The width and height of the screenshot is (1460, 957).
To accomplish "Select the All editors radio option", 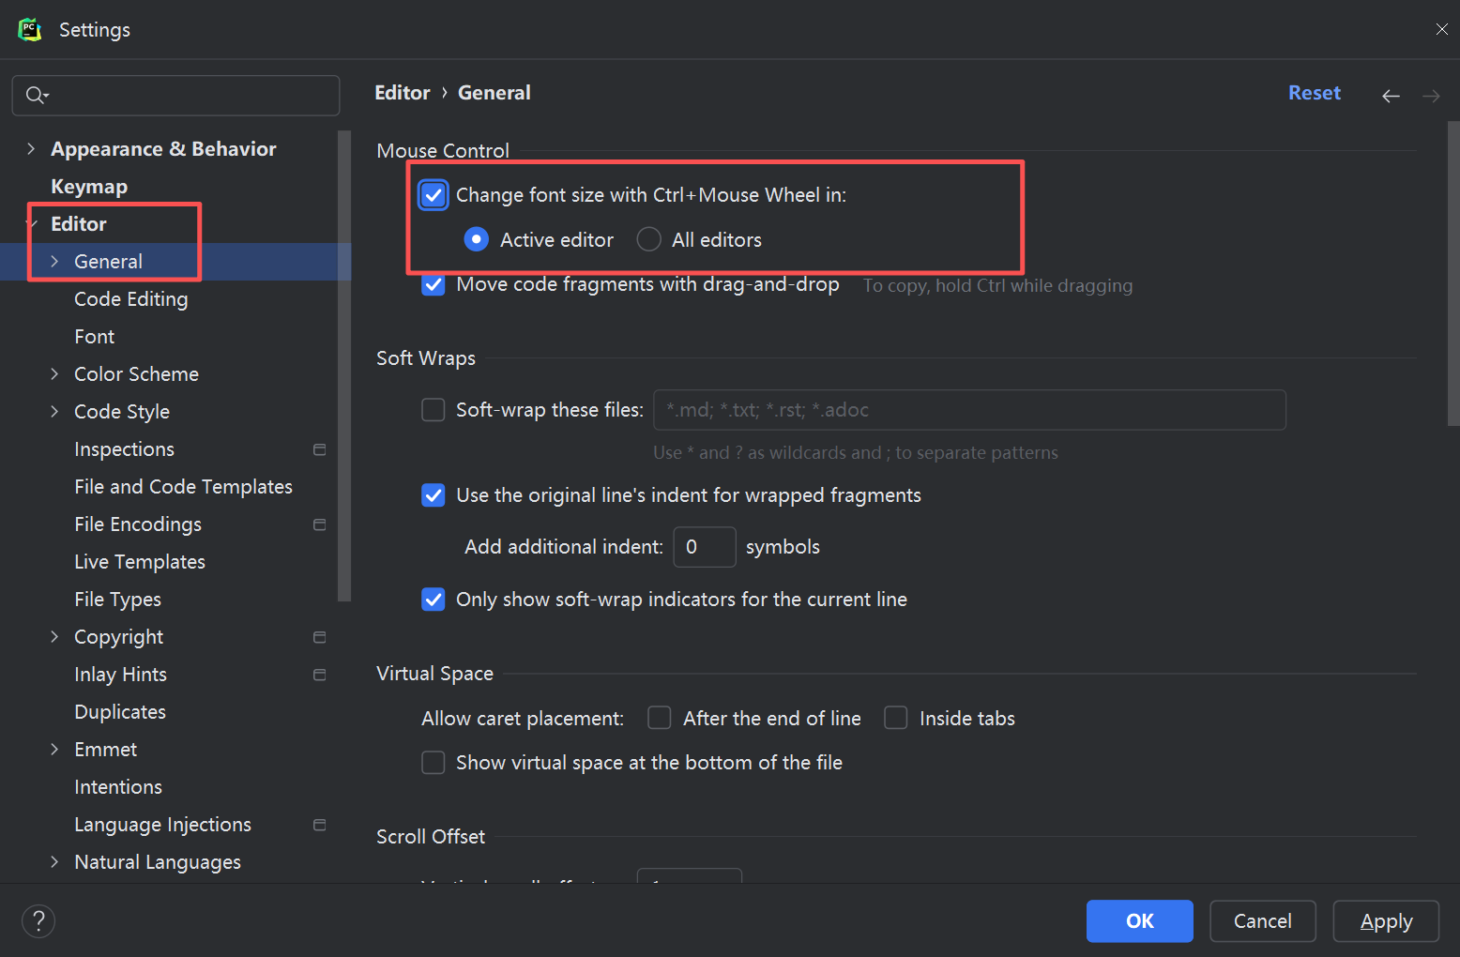I will coord(648,239).
